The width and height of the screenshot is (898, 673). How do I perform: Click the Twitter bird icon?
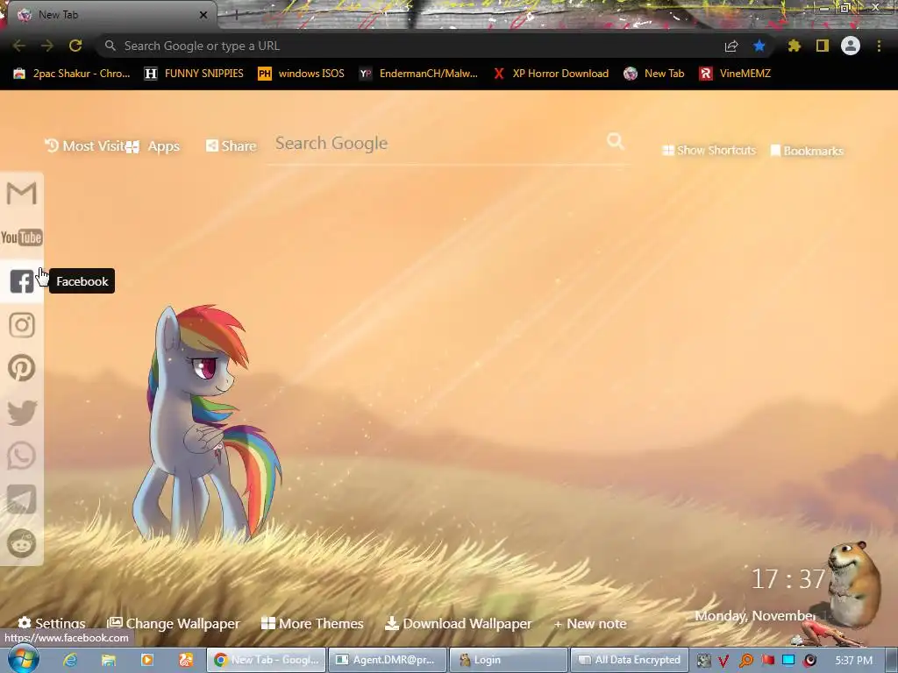coord(22,412)
